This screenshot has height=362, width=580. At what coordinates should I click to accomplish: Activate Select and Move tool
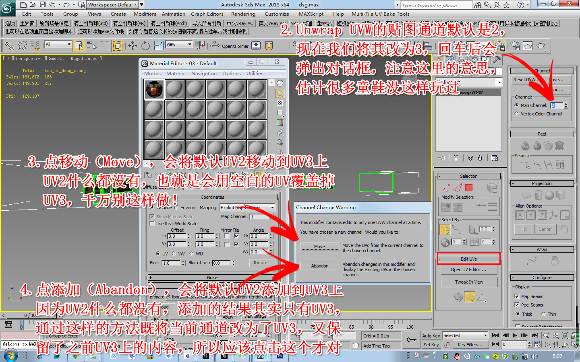point(133,46)
